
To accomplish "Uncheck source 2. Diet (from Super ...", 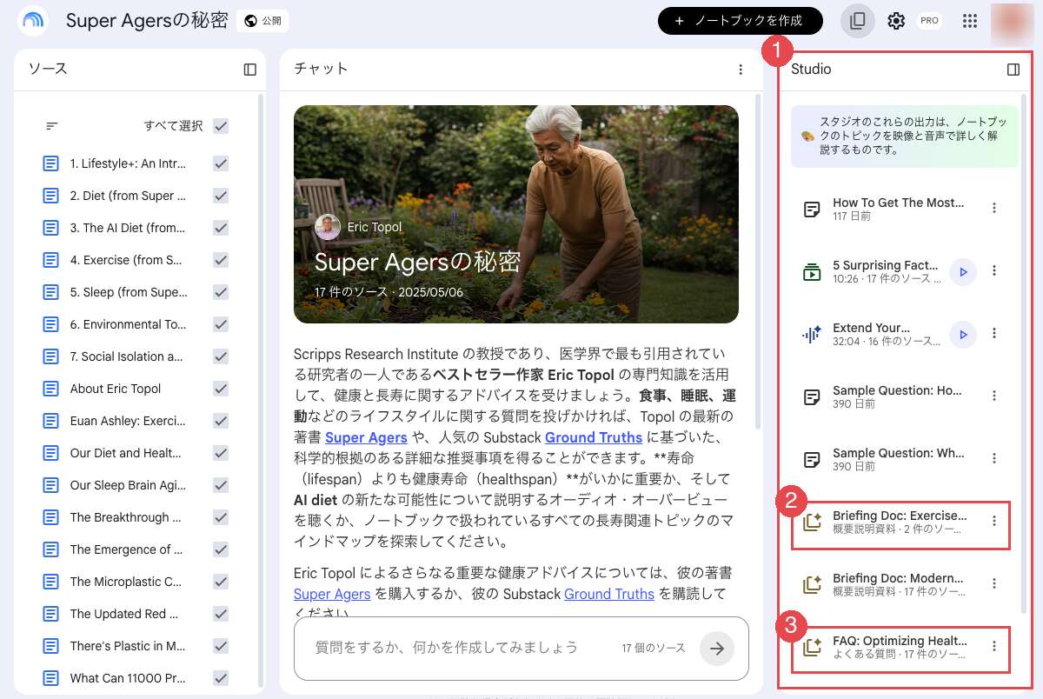I will (x=221, y=196).
